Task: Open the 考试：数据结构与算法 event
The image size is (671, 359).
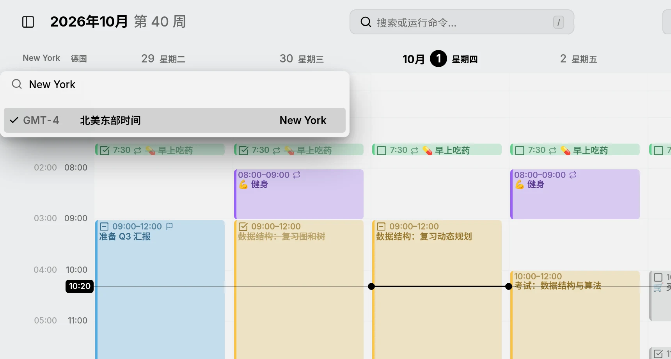Action: pos(575,315)
